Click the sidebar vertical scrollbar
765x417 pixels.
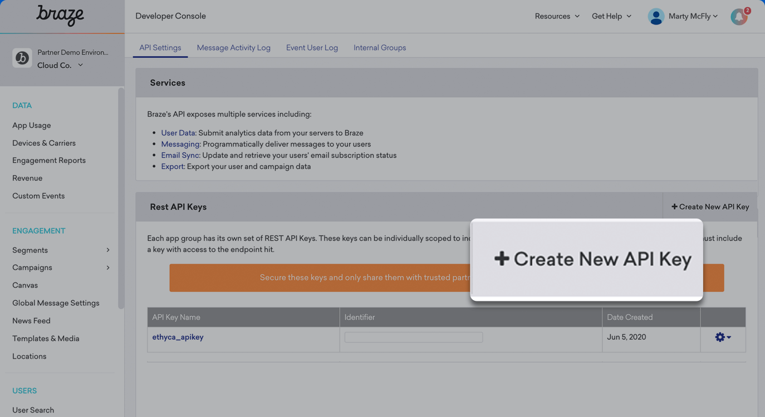pos(121,198)
